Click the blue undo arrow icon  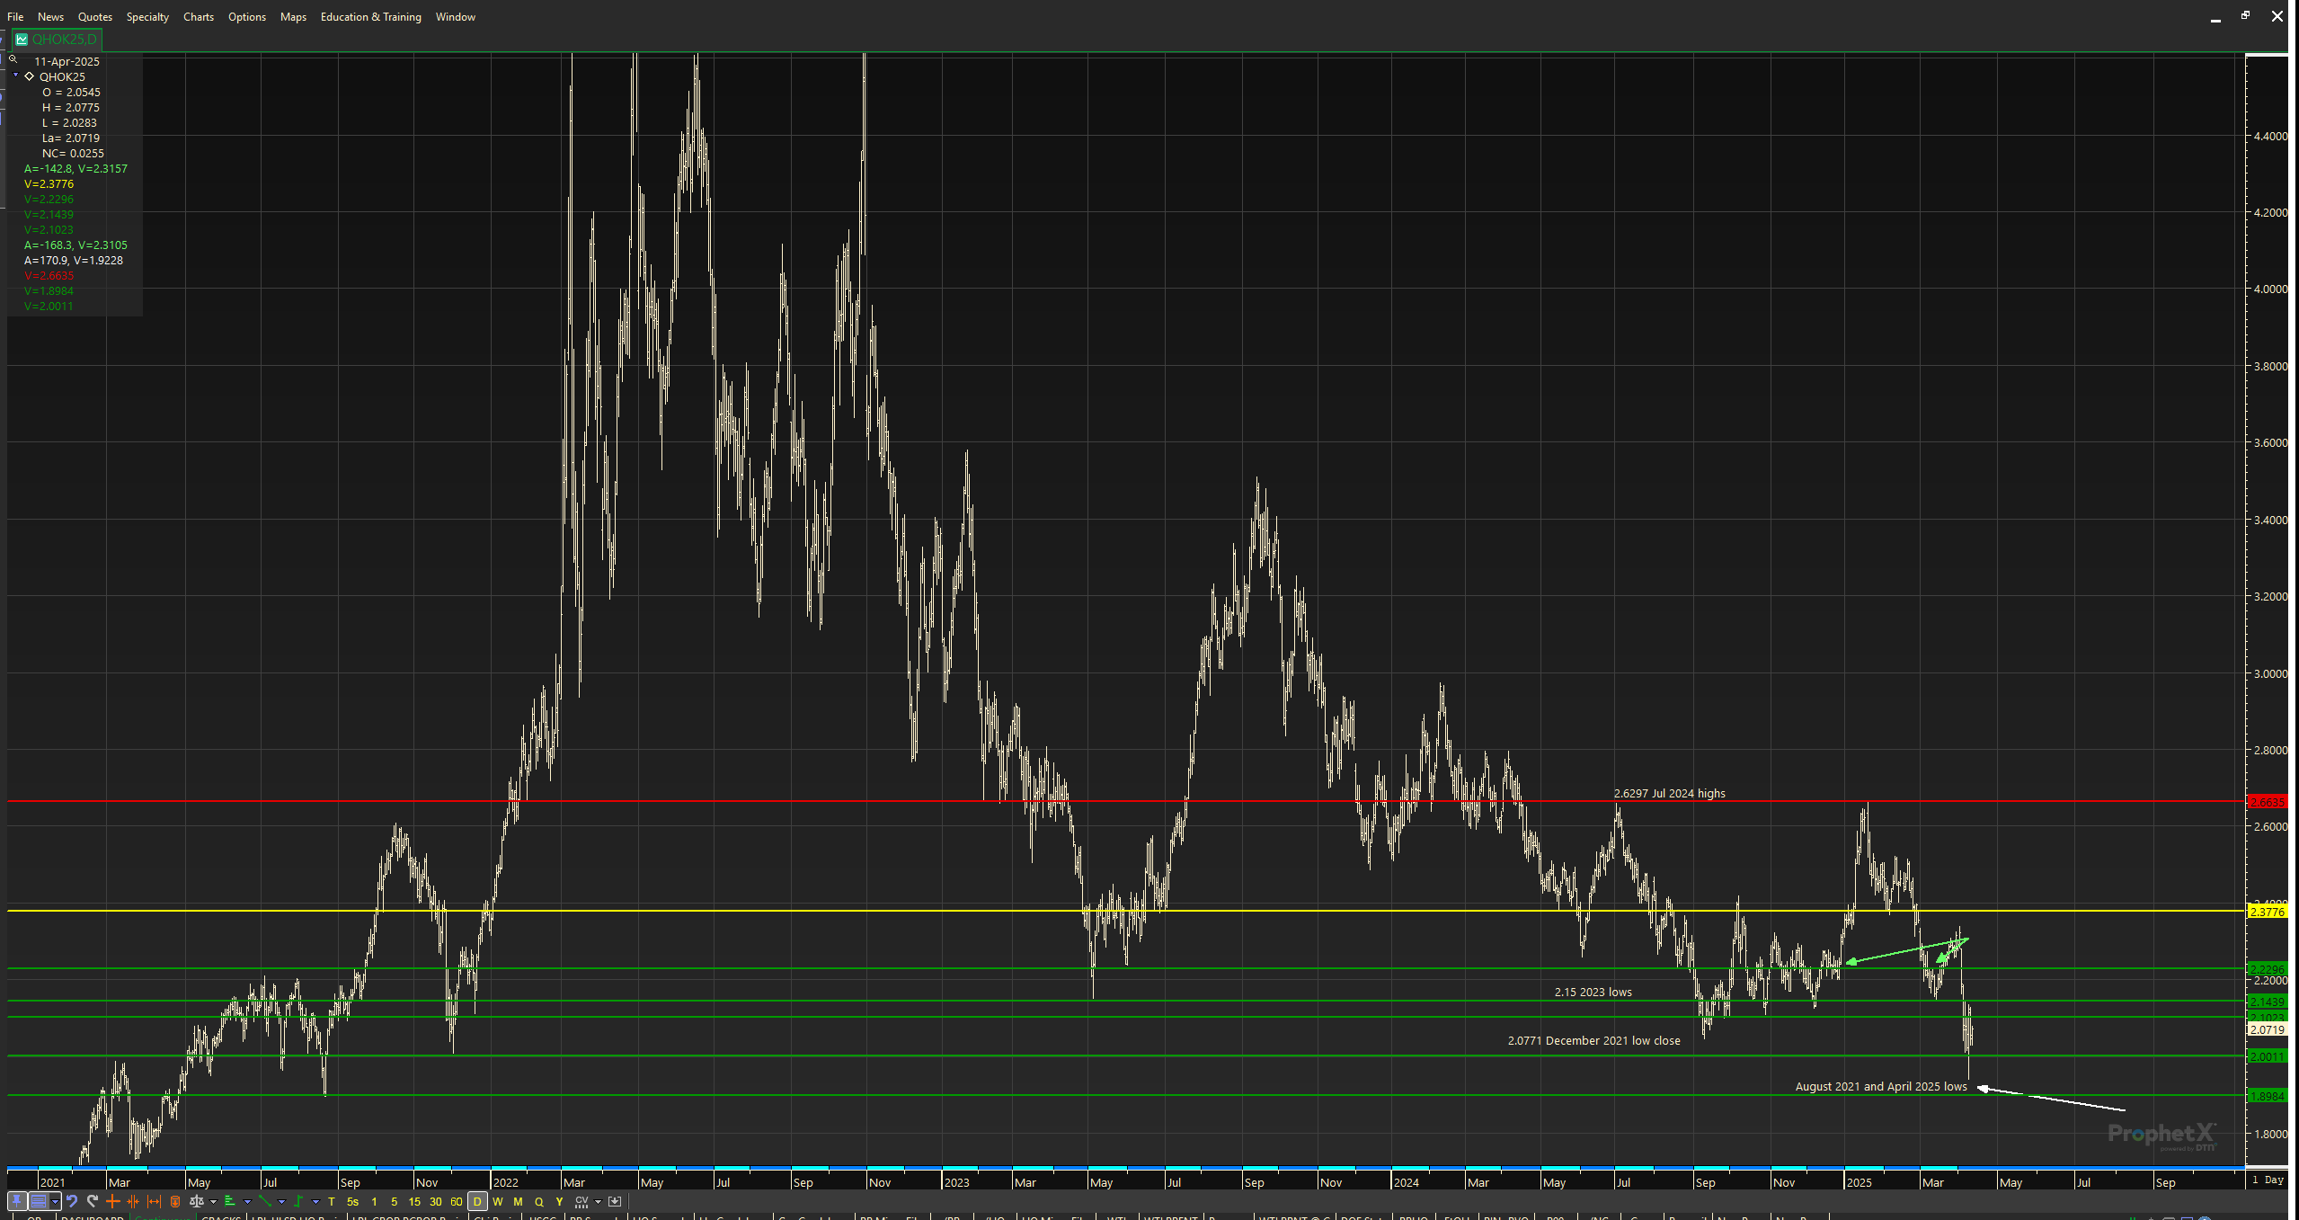click(x=72, y=1201)
